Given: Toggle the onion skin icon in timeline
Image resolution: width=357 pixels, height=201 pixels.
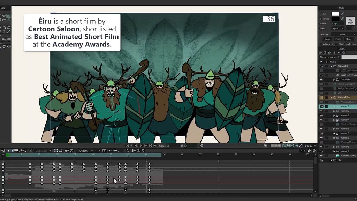Looking at the screenshot, I should point(31,151).
